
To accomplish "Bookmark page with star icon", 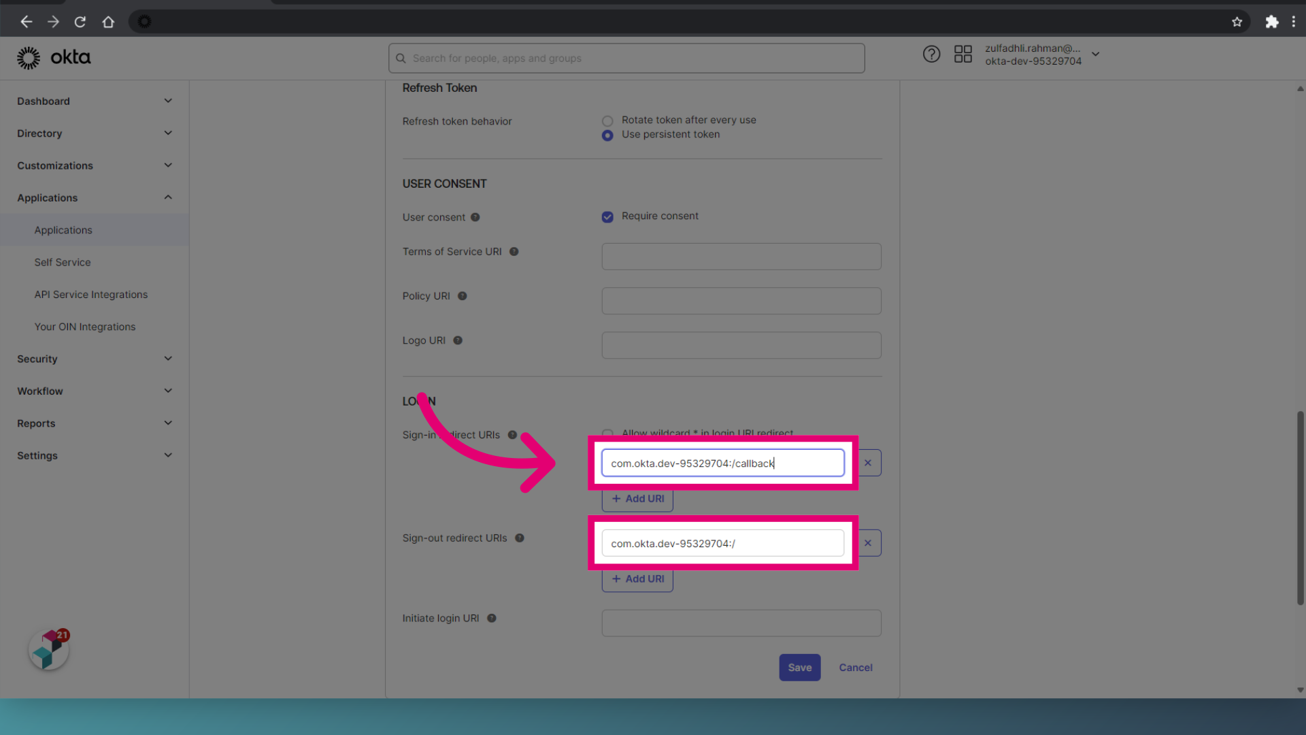I will pos(1237,22).
